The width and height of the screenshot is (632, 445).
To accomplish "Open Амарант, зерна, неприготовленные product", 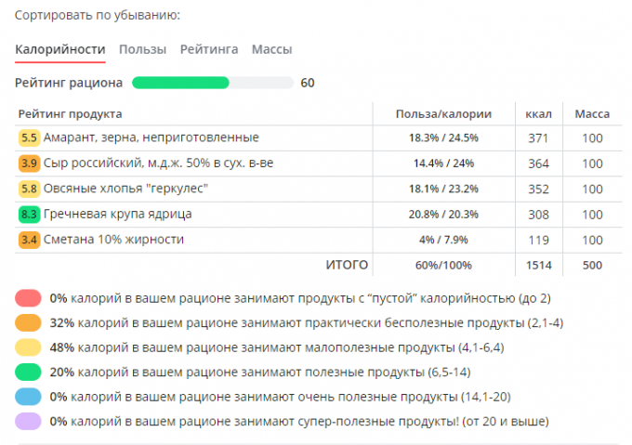I will 151,138.
